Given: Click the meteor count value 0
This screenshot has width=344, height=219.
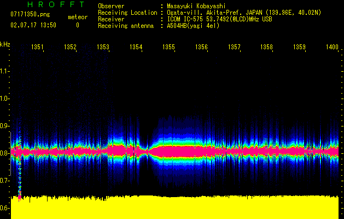Looking at the screenshot, I should tap(78, 25).
